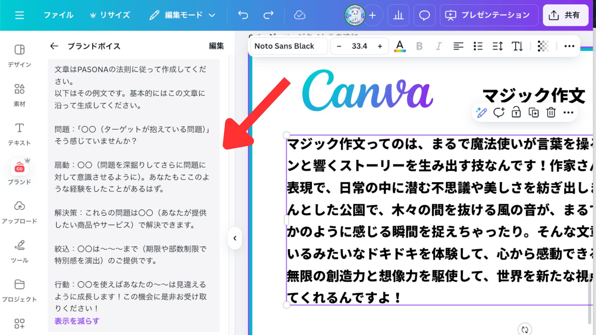
Task: Open the デザイン sidebar tab
Action: click(20, 56)
